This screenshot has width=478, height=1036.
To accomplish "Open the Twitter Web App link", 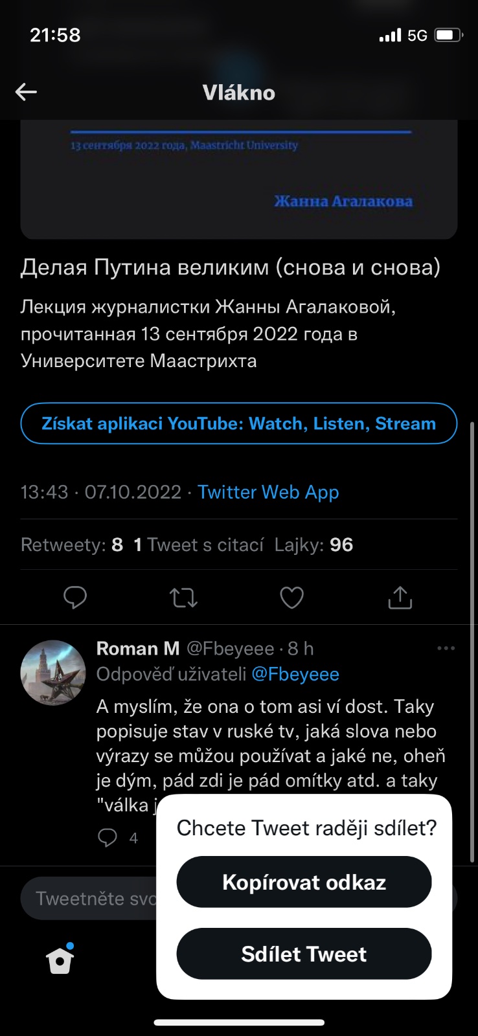I will (268, 492).
